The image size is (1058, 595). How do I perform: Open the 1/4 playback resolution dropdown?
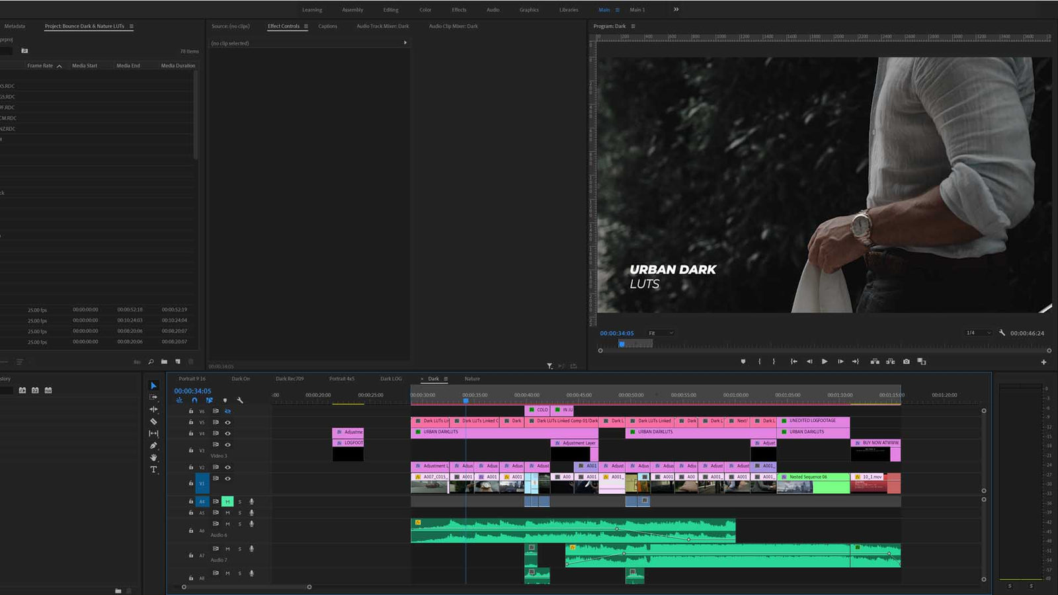979,333
